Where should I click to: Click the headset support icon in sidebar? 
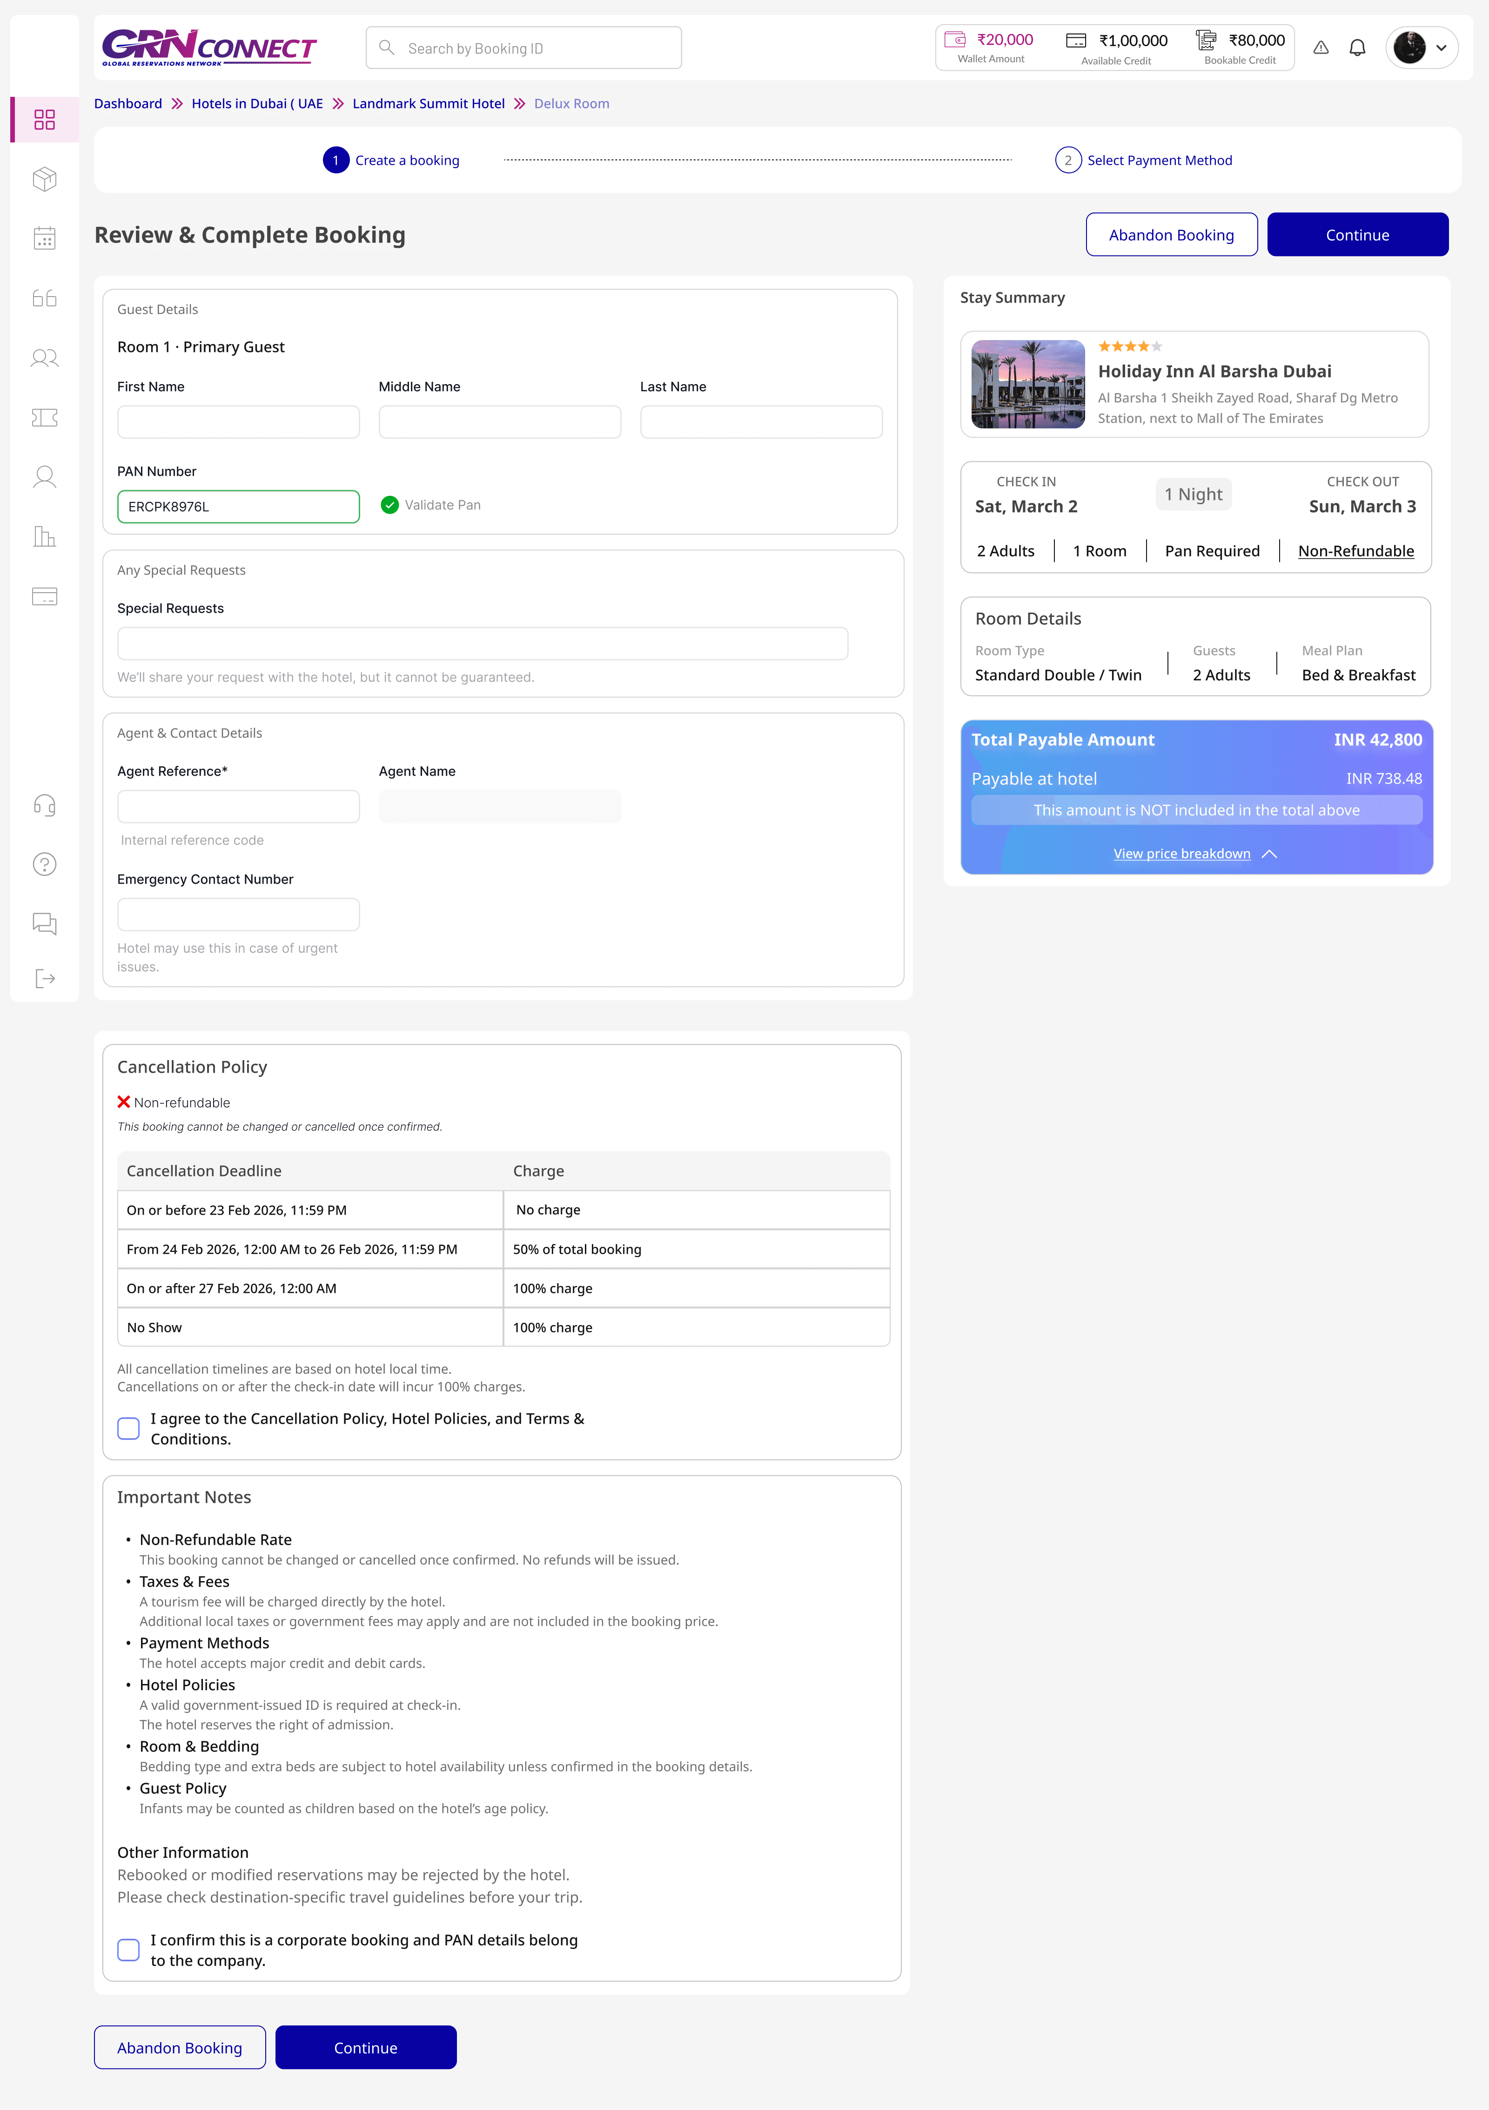tap(44, 806)
